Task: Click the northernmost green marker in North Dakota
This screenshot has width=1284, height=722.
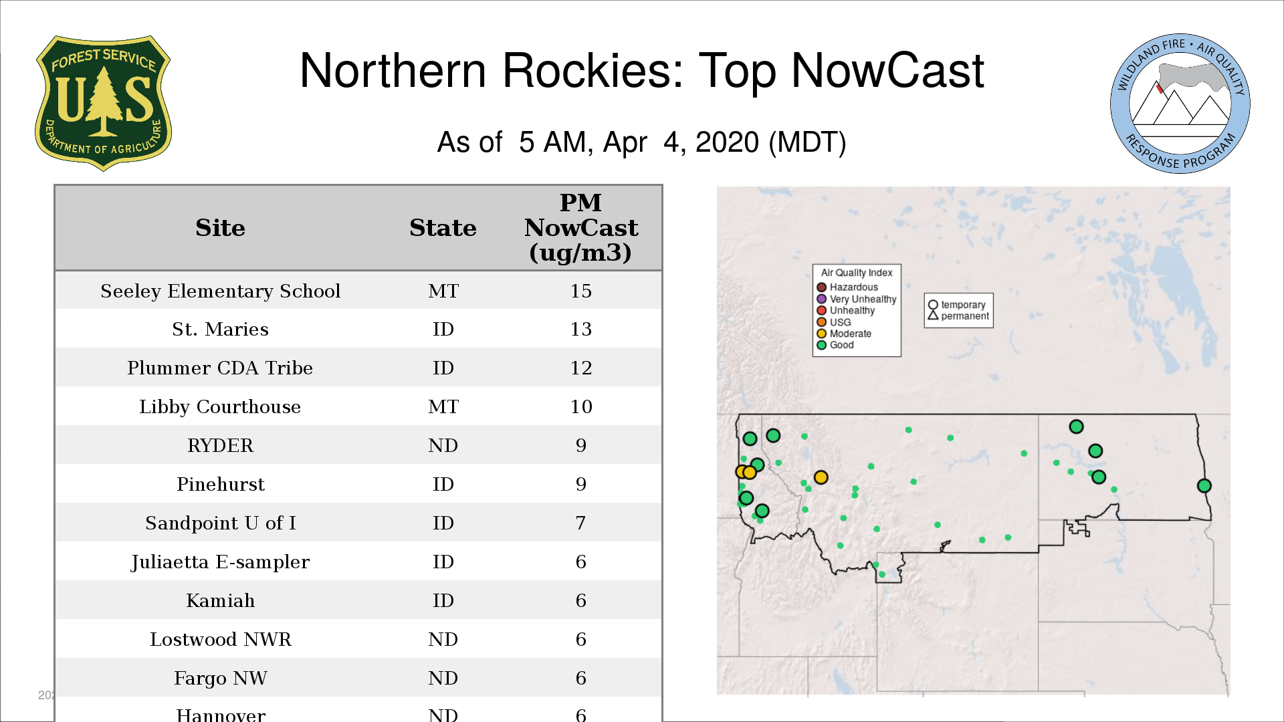Action: [1076, 427]
